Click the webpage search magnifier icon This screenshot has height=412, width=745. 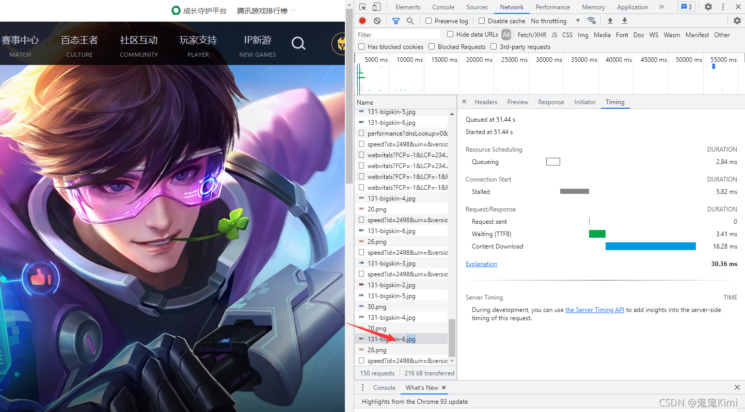point(298,44)
